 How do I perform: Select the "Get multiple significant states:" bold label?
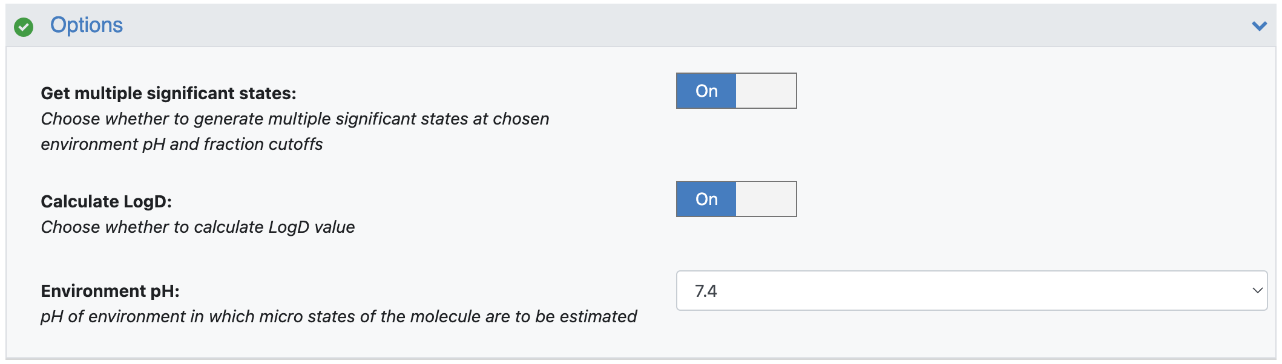pos(168,93)
